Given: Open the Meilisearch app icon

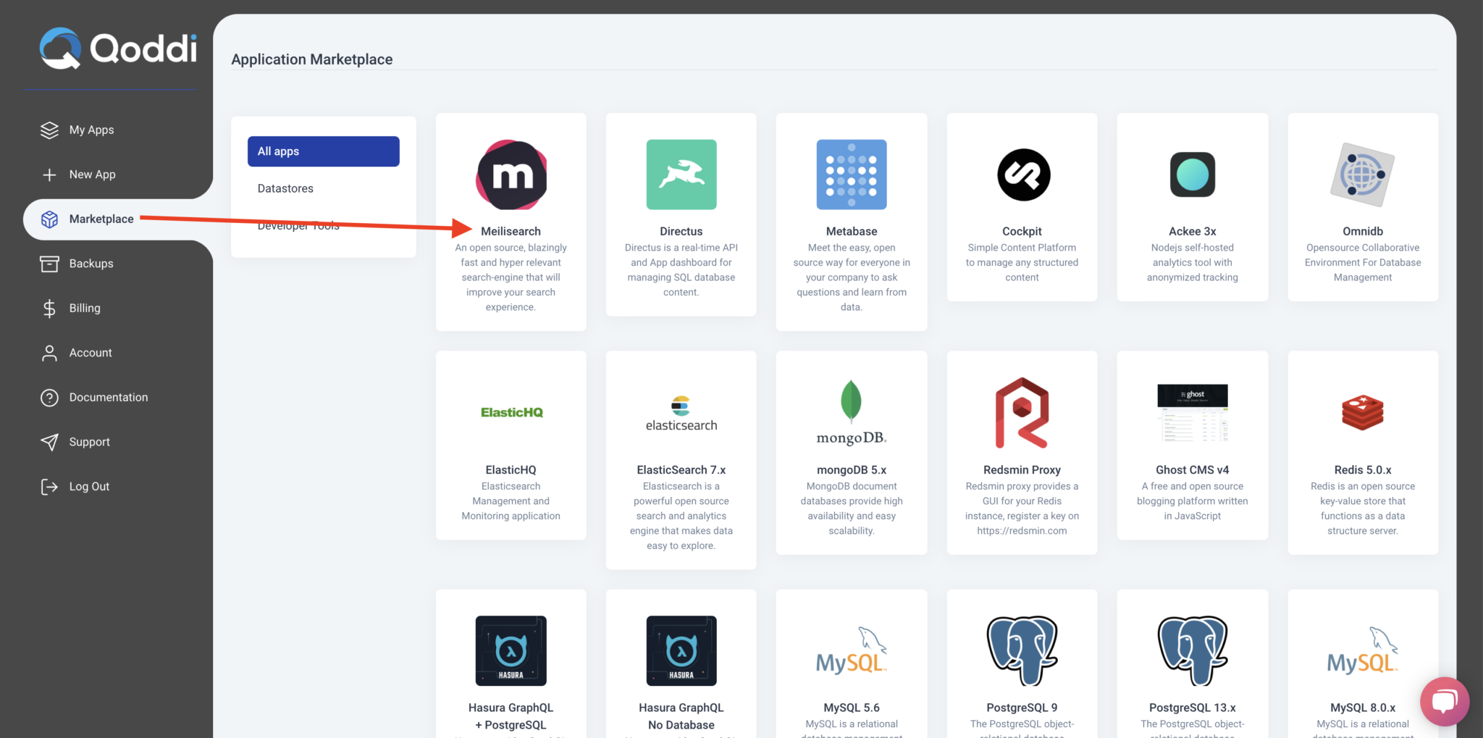Looking at the screenshot, I should click(x=511, y=175).
